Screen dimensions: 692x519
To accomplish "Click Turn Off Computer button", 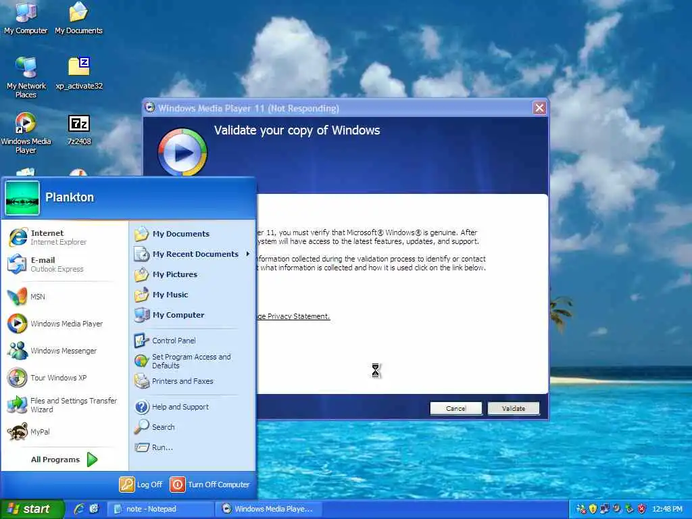I will coord(210,485).
